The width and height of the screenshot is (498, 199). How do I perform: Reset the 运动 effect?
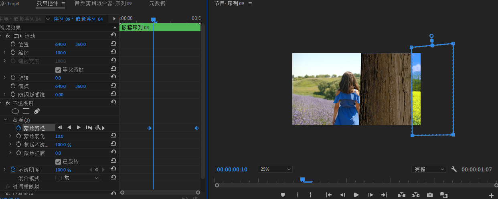(113, 36)
